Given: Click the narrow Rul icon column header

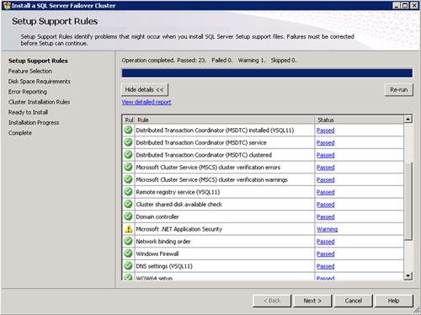Looking at the screenshot, I should [129, 120].
